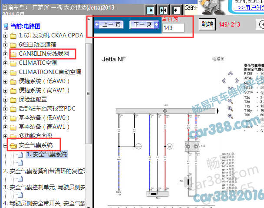This screenshot has width=264, height=208.
Task: Collapse the 安全气囊系统 folder
Action: (5, 145)
